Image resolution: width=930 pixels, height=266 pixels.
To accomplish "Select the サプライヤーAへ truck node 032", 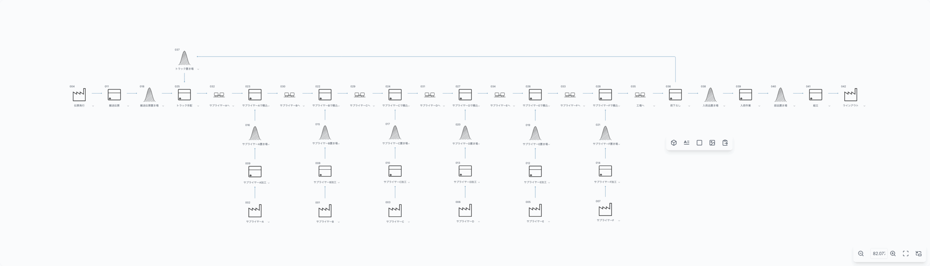I will point(219,95).
